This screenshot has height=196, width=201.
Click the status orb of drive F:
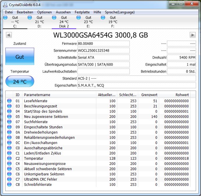103,17
